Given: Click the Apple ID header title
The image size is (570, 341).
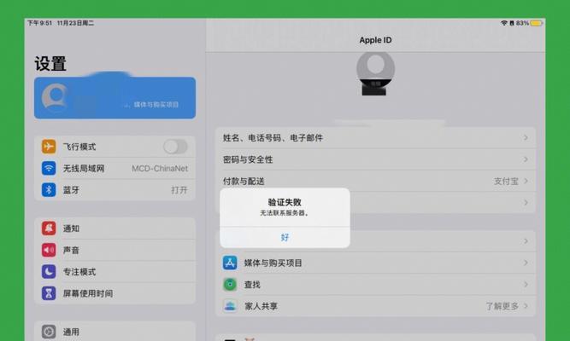Looking at the screenshot, I should (375, 40).
